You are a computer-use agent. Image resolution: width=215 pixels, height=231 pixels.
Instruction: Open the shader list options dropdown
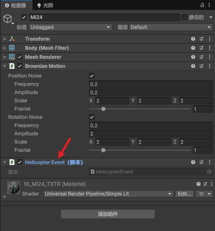point(204,194)
